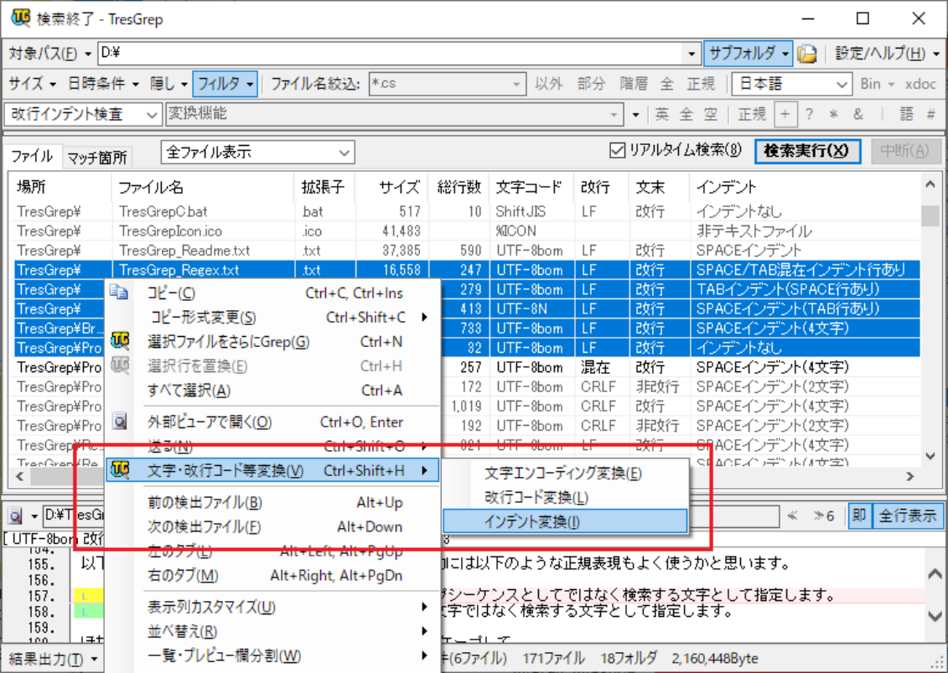This screenshot has width=948, height=673.
Task: Toggle the 語 word option
Action: pos(906,114)
